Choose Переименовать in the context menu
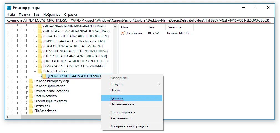 [x=132, y=104]
